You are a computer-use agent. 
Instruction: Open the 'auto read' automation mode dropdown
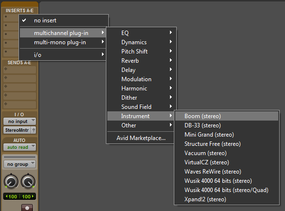pos(19,147)
